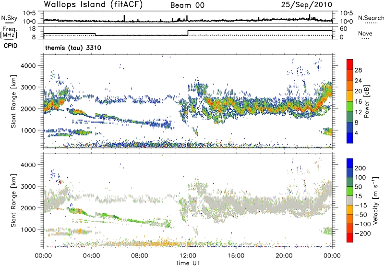This screenshot has height=266, width=384.
Task: Click the noise spike near 06:40 in N.Sky plot
Action: (124, 18)
